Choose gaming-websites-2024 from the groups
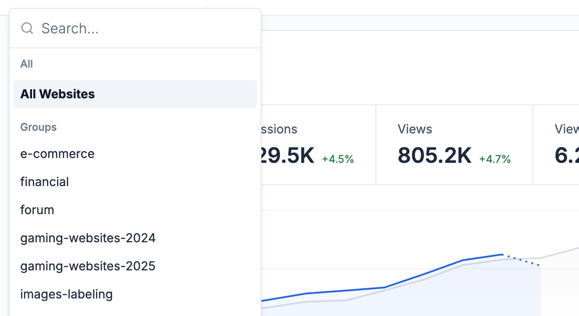 [88, 238]
